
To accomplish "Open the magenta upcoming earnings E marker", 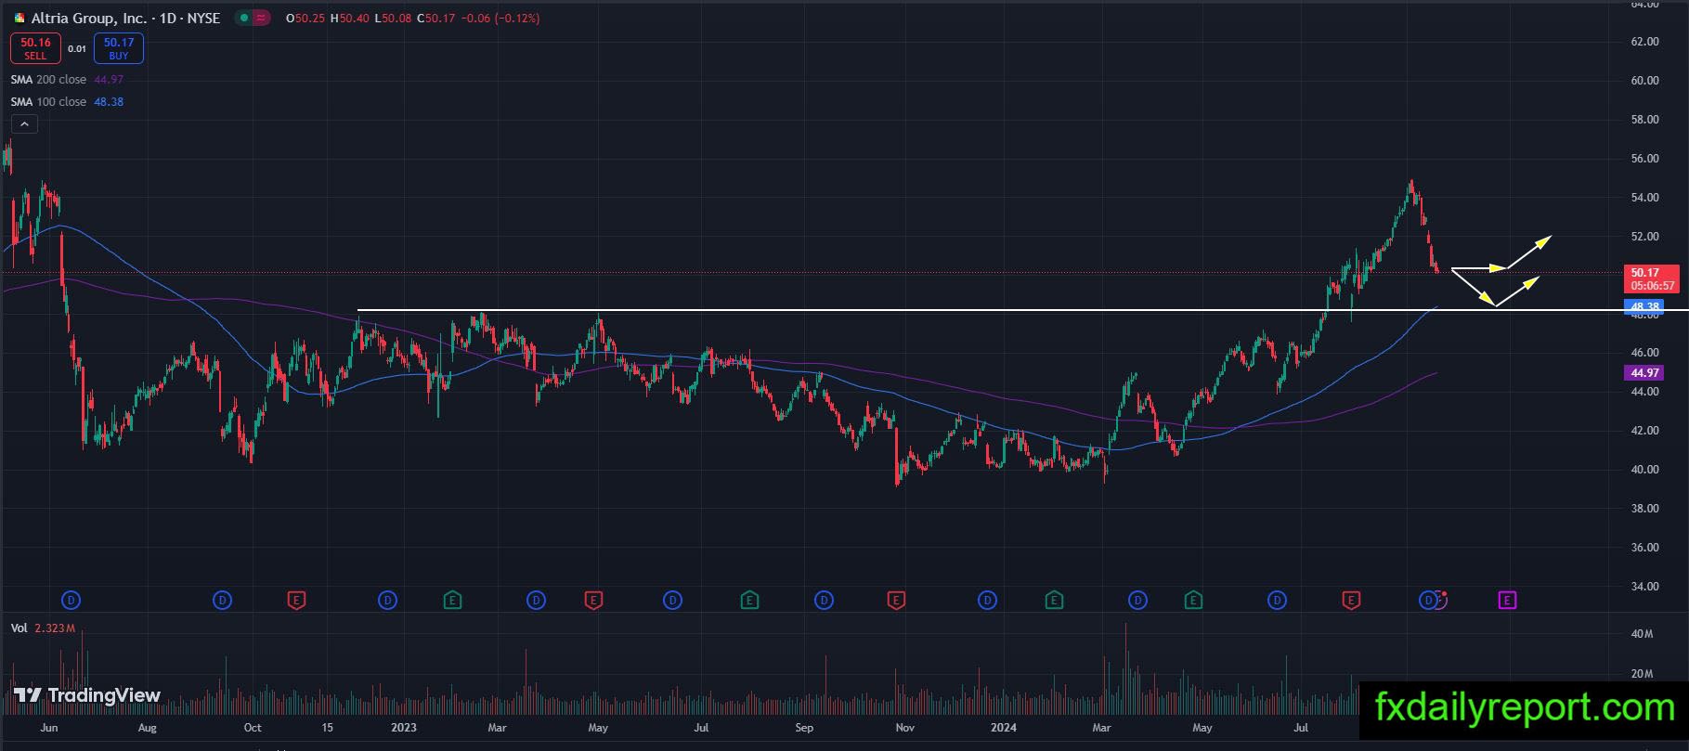I will (x=1507, y=601).
